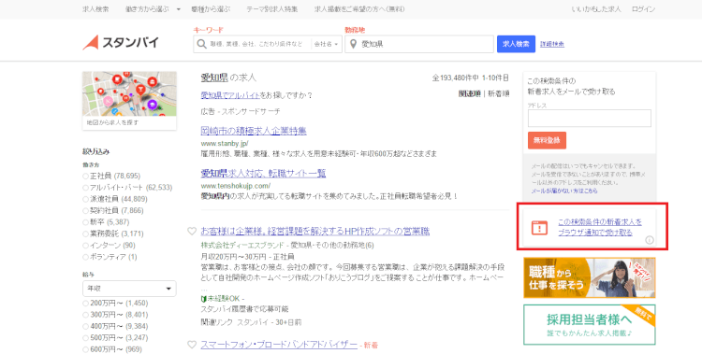Click the magnifier icon in keyword field

tap(202, 44)
